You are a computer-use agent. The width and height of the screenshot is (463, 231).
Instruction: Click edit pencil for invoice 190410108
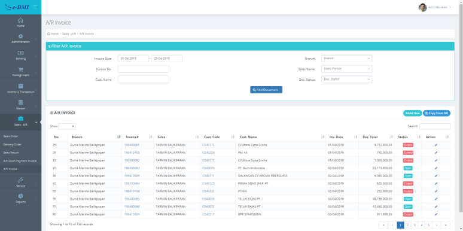[436, 191]
